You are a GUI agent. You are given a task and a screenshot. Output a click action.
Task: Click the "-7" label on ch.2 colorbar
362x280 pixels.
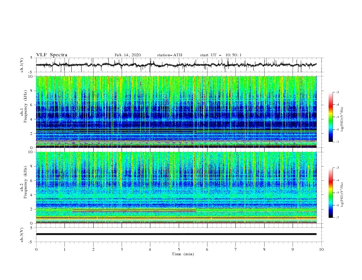point(337,218)
